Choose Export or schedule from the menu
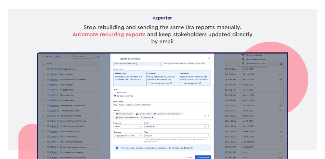Image resolution: width=325 pixels, height=159 pixels. tap(254, 55)
